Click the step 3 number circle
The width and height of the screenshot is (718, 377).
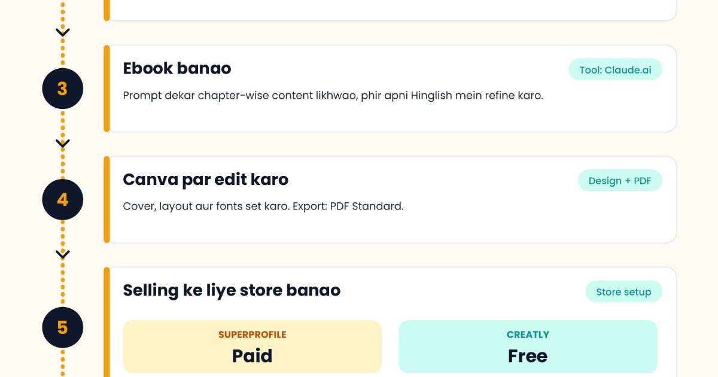(63, 89)
